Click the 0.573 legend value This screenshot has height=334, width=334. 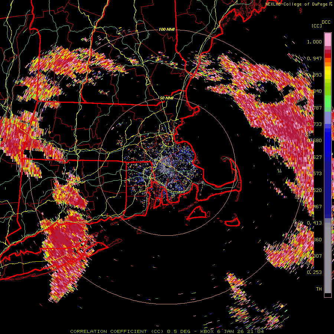(314, 174)
